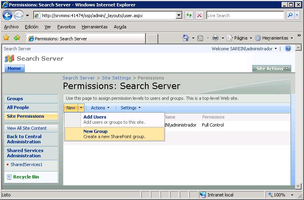
Task: Click the Search Server site logo icon
Action: (x=9, y=58)
